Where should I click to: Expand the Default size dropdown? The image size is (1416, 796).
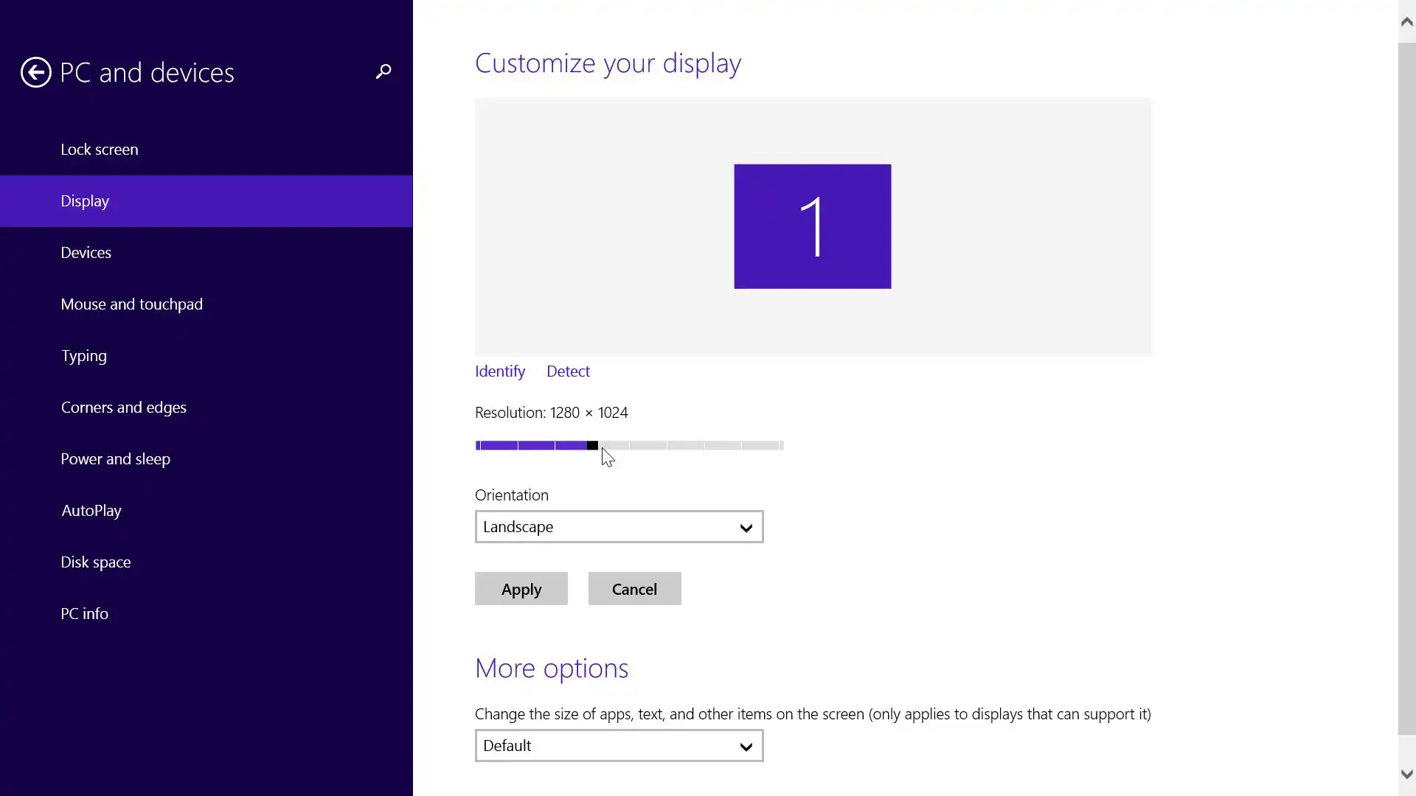619,746
